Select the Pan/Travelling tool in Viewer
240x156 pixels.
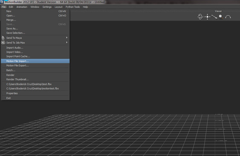(208, 17)
